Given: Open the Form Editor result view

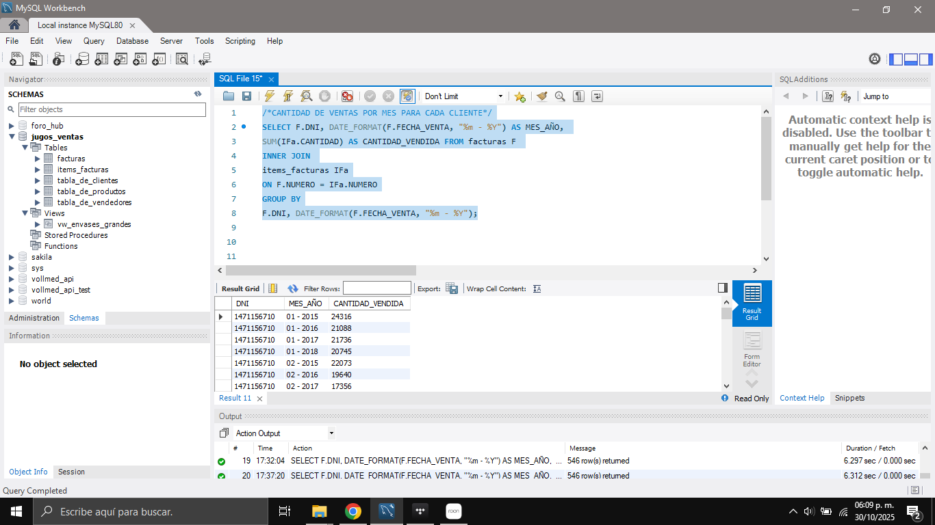Looking at the screenshot, I should tap(752, 349).
